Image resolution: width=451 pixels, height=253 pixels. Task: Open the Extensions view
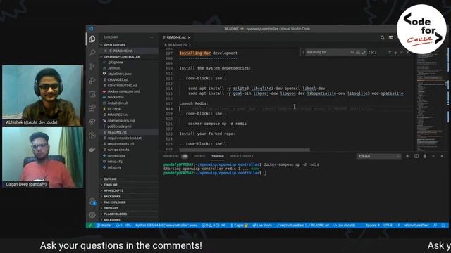point(92,108)
